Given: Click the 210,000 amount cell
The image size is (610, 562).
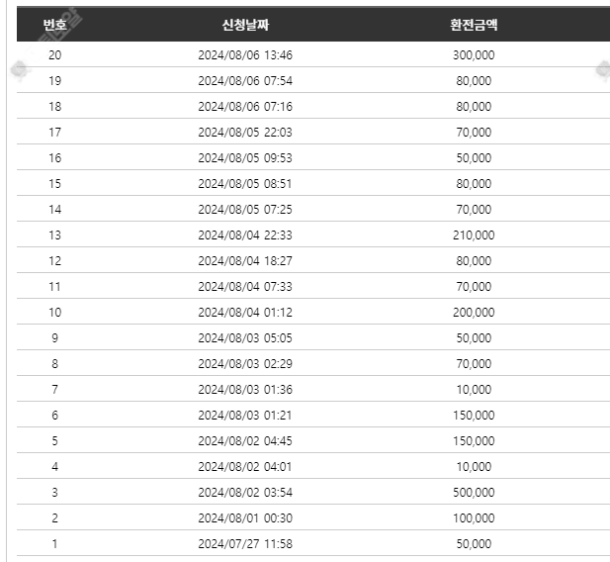Looking at the screenshot, I should click(x=474, y=234).
